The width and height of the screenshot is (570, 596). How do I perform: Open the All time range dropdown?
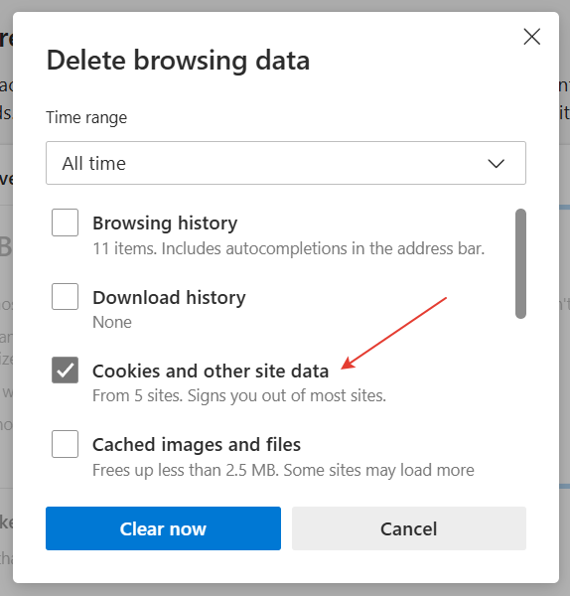286,163
